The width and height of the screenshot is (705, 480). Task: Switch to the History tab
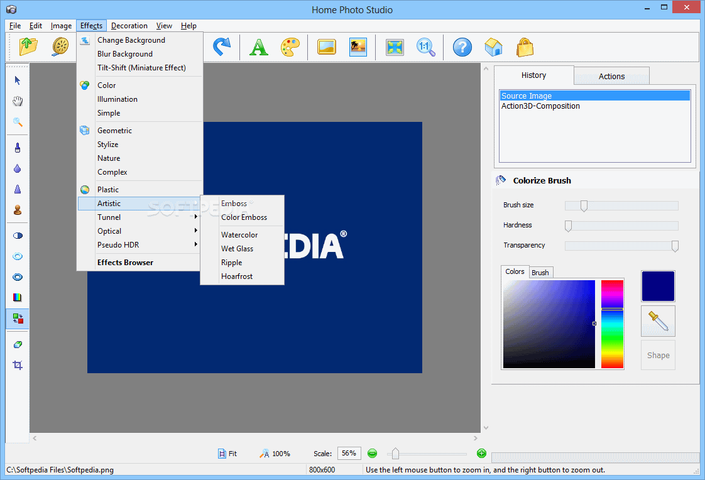coord(533,75)
